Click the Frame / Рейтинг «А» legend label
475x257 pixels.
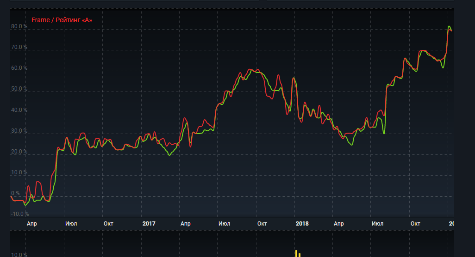click(62, 20)
